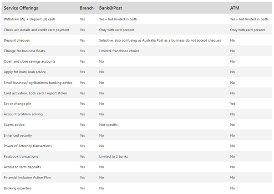Viewport: 274px width, 194px height.
Task: Click 'Change for business floats' cell
Action: (x=25, y=51)
